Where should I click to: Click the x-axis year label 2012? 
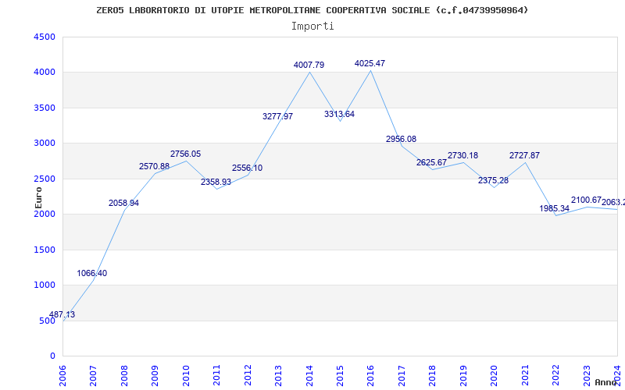[x=248, y=375]
